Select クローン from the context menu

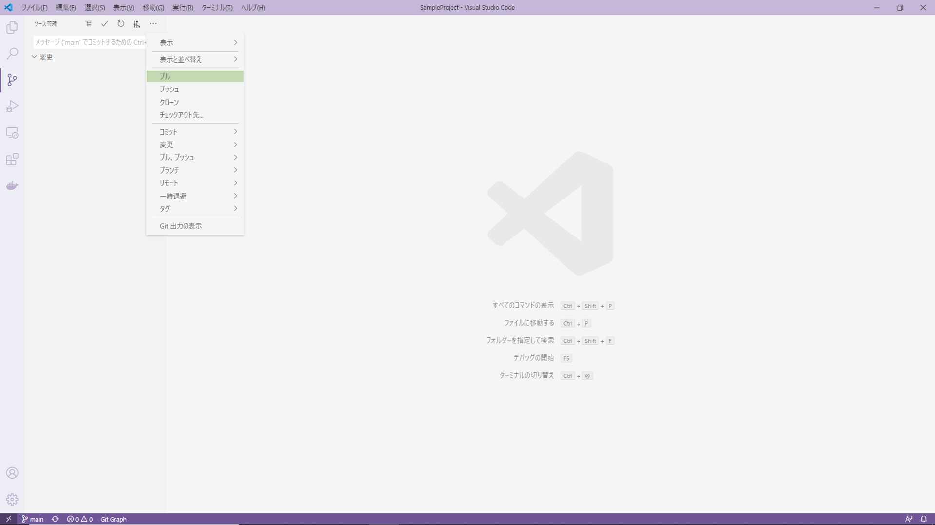pos(195,102)
